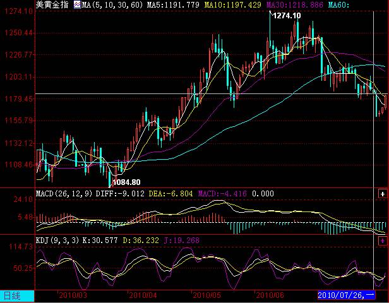Click the 50.25 KDJ axis label
Image resolution: width=389 pixels, height=303 pixels.
[x=23, y=268]
